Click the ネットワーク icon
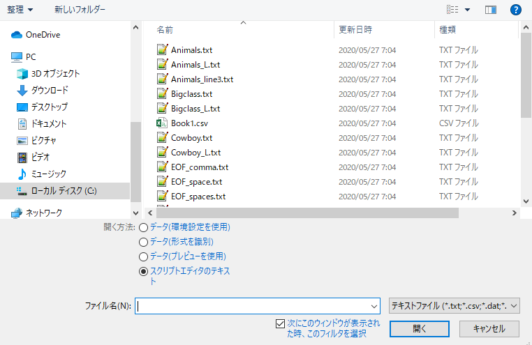532x345 pixels. (17, 213)
